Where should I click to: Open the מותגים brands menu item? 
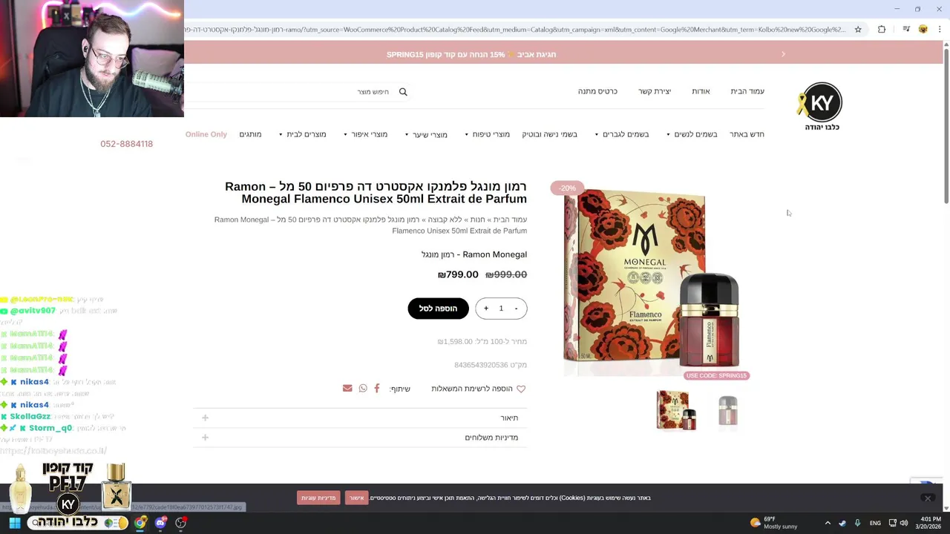(250, 134)
